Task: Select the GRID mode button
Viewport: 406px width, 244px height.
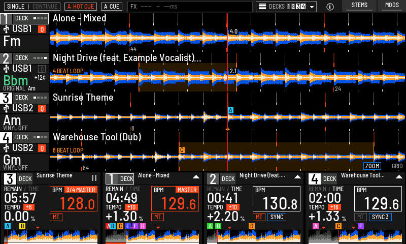Action: tap(397, 166)
